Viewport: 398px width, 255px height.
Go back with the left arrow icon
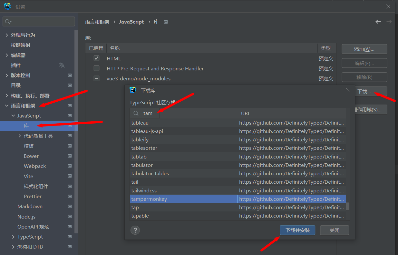378,22
